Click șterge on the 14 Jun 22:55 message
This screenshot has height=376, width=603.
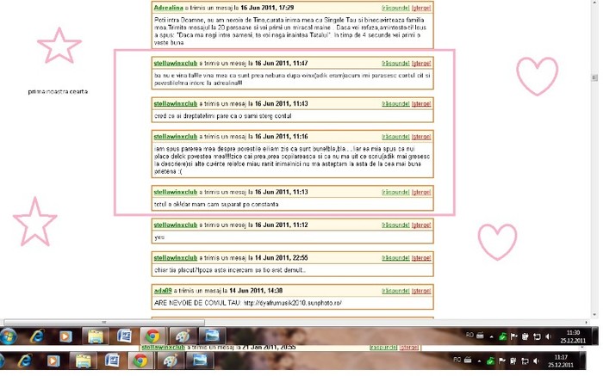tap(421, 257)
